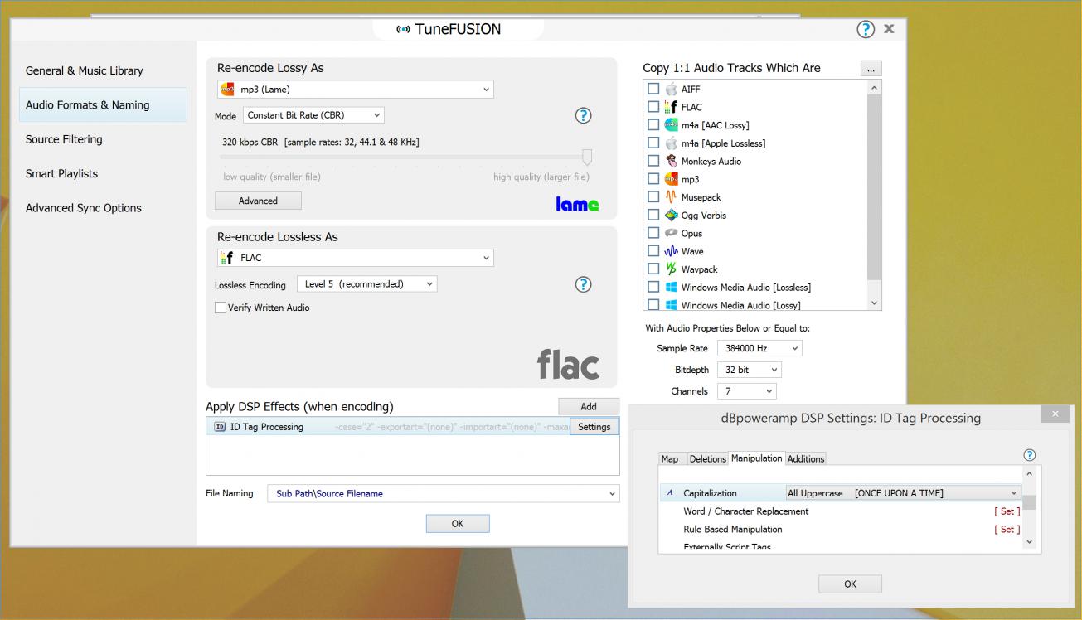The width and height of the screenshot is (1082, 620).
Task: Click the Opus format icon
Action: (x=671, y=234)
